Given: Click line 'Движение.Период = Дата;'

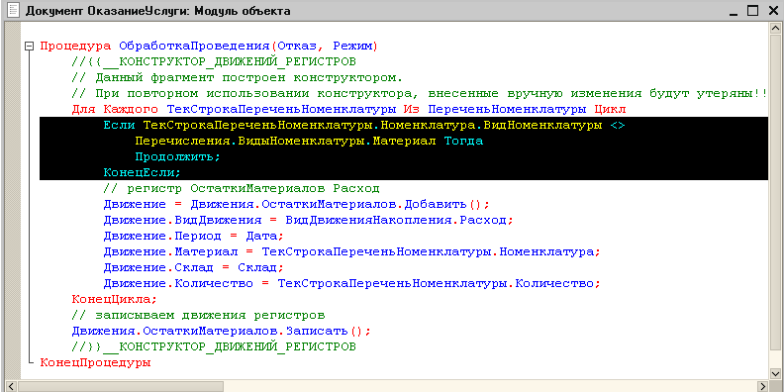Looking at the screenshot, I should [194, 237].
